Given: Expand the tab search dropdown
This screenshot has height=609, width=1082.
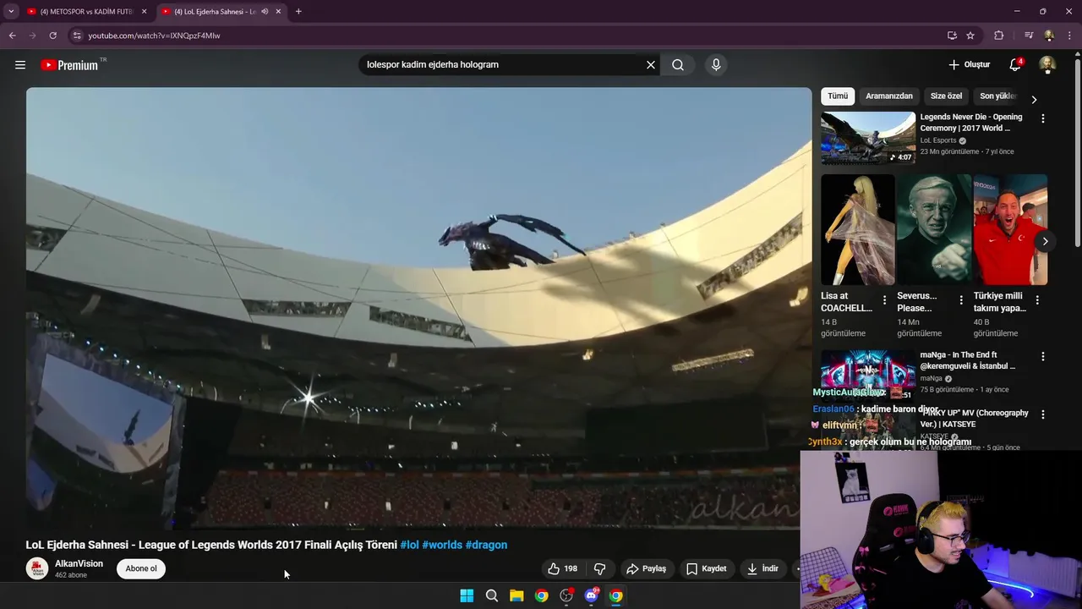Looking at the screenshot, I should (11, 12).
